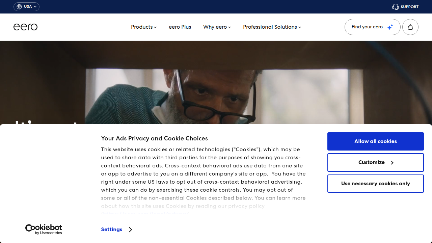Click the hero video of man with glasses

216,83
